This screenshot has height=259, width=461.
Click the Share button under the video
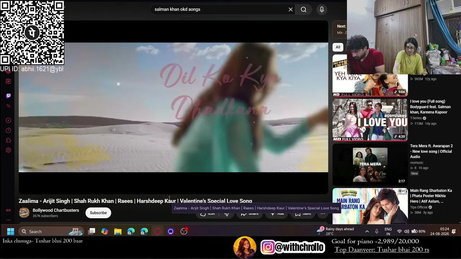click(250, 213)
